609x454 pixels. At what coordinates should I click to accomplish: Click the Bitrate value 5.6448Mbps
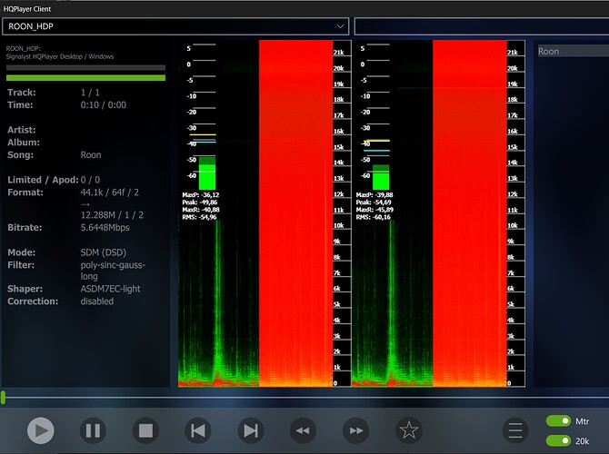coord(105,227)
